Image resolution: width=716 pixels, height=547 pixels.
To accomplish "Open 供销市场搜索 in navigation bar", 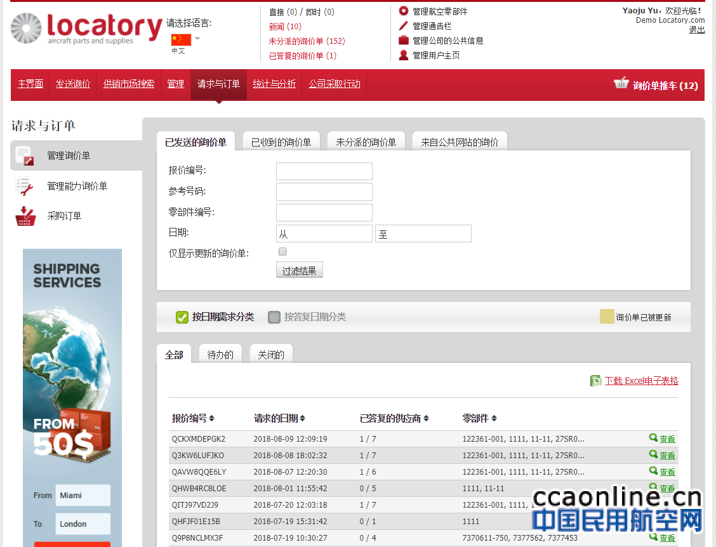I will 128,84.
